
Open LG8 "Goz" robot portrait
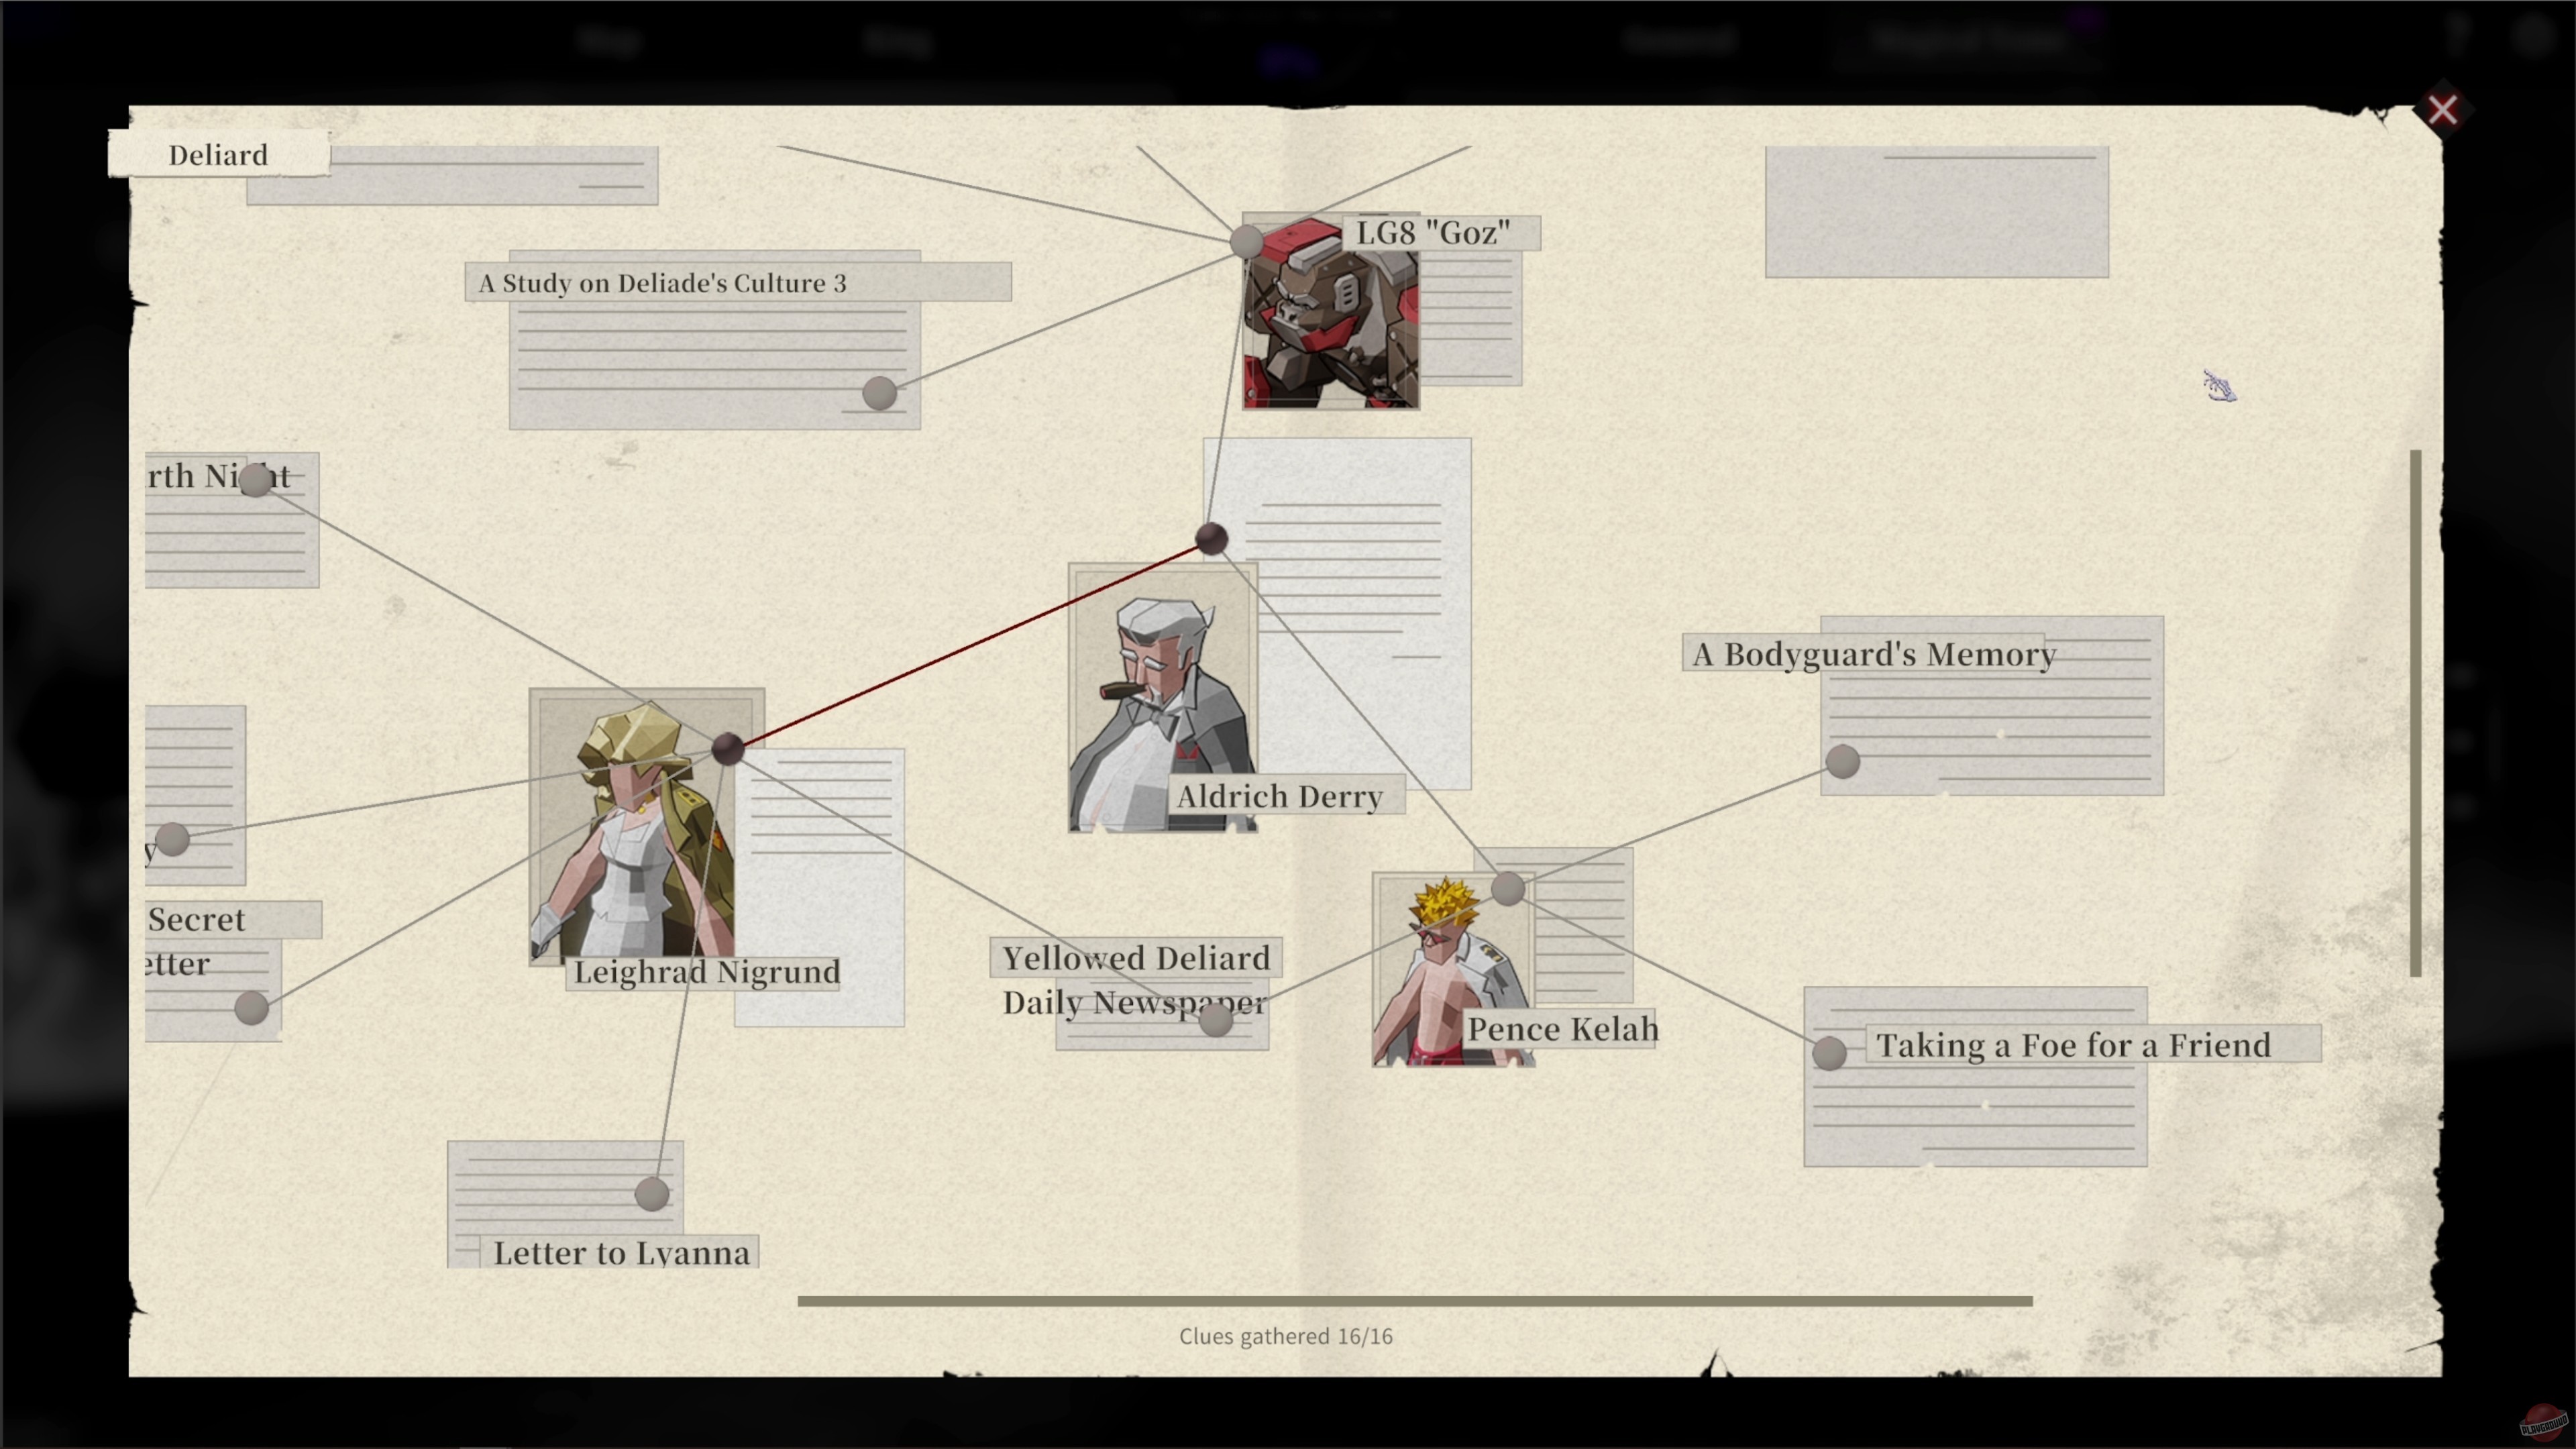tap(1330, 320)
